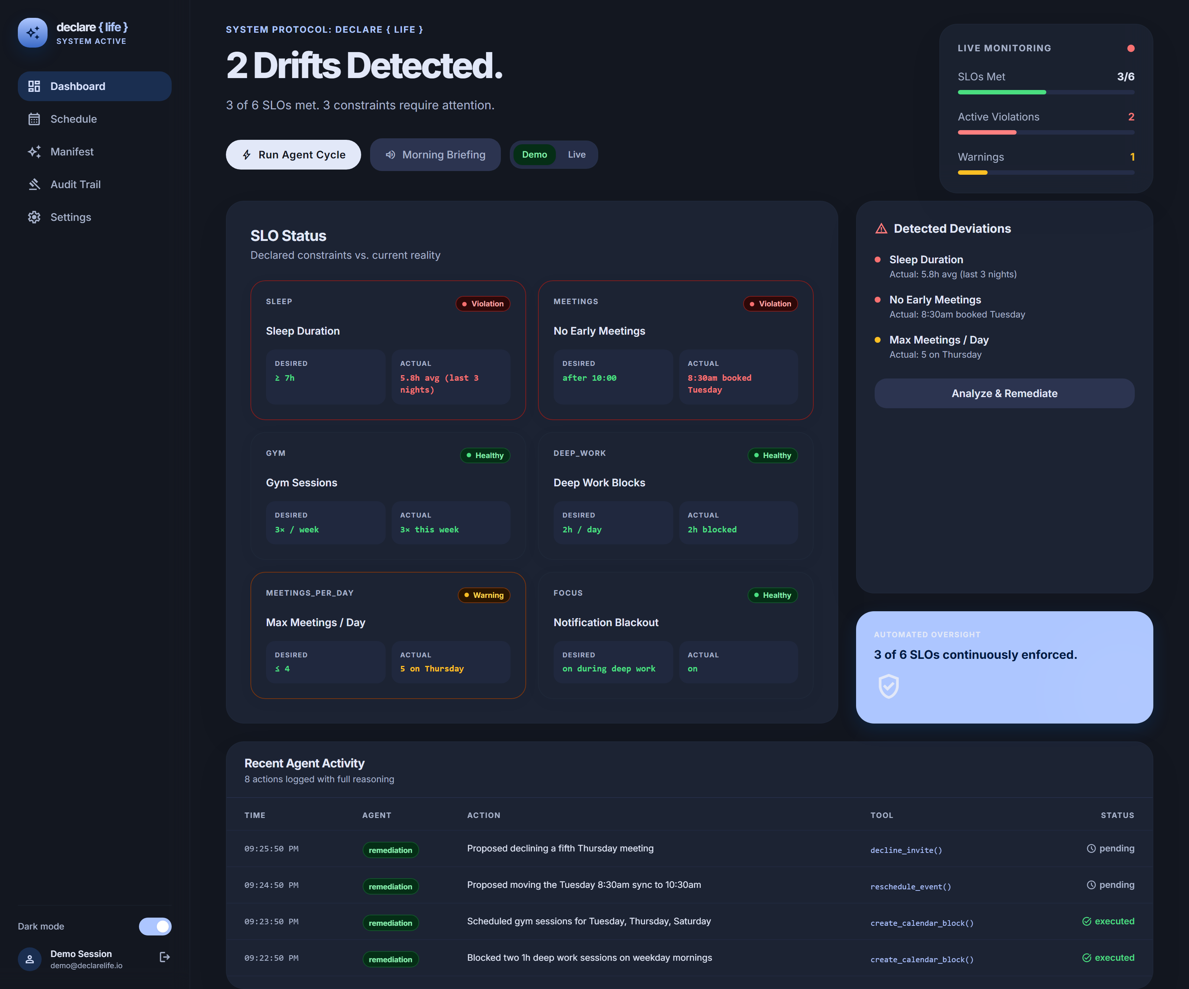Select the Demo mode option
The width and height of the screenshot is (1189, 989).
[534, 155]
